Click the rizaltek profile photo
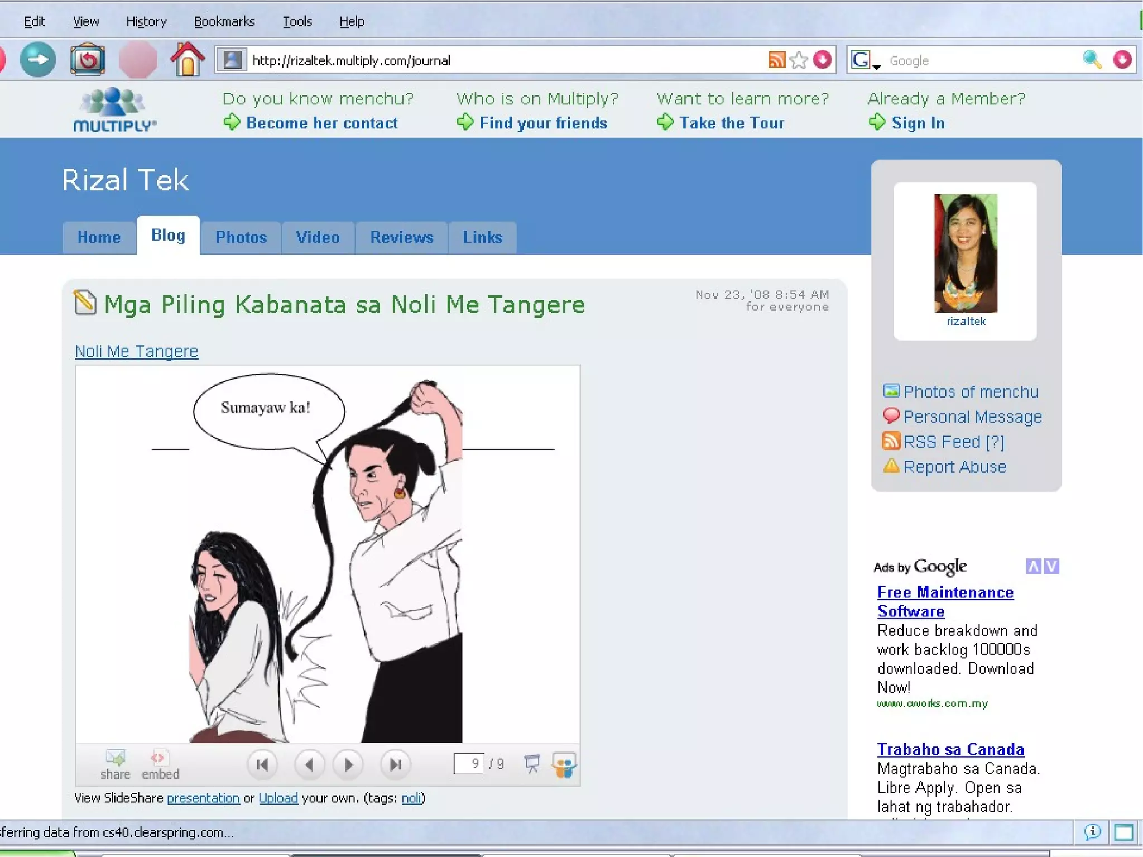 [x=966, y=253]
